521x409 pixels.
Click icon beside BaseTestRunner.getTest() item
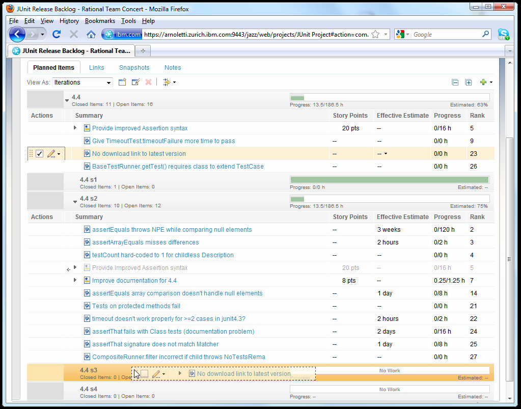[x=87, y=167]
